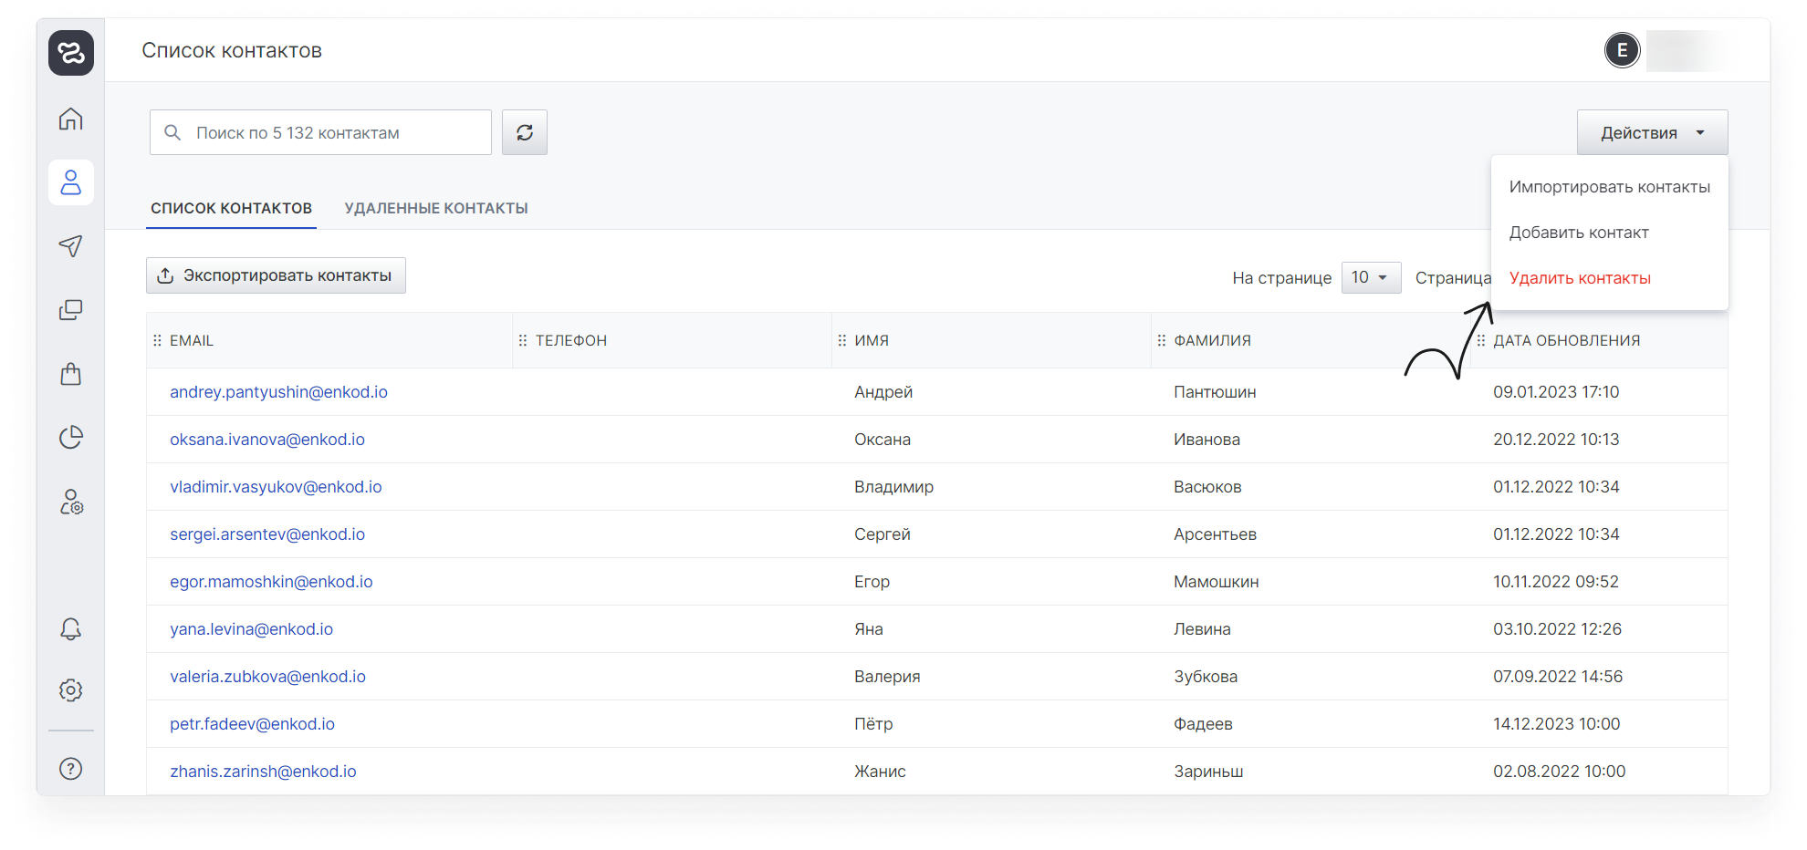Open valeria.zubkova@enkod.io contact
This screenshot has width=1807, height=850.
click(267, 677)
